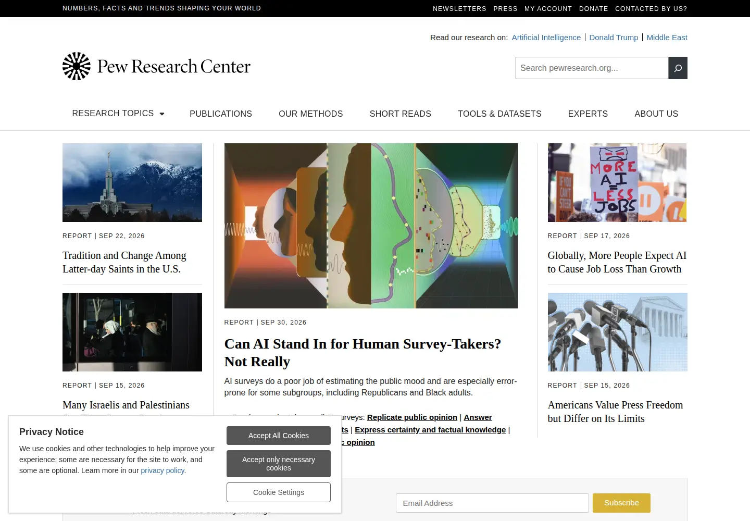Focus the Email Address field

click(492, 503)
